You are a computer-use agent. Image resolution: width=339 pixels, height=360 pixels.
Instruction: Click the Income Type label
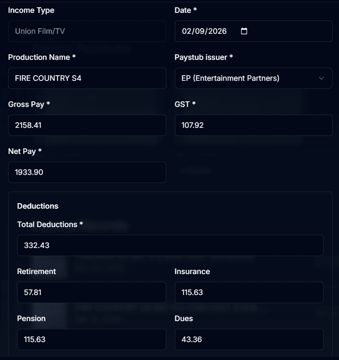tap(31, 10)
